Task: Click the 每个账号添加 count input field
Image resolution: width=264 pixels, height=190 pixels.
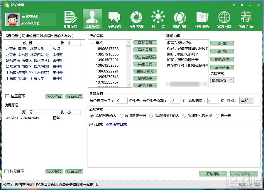Action: [x=175, y=100]
